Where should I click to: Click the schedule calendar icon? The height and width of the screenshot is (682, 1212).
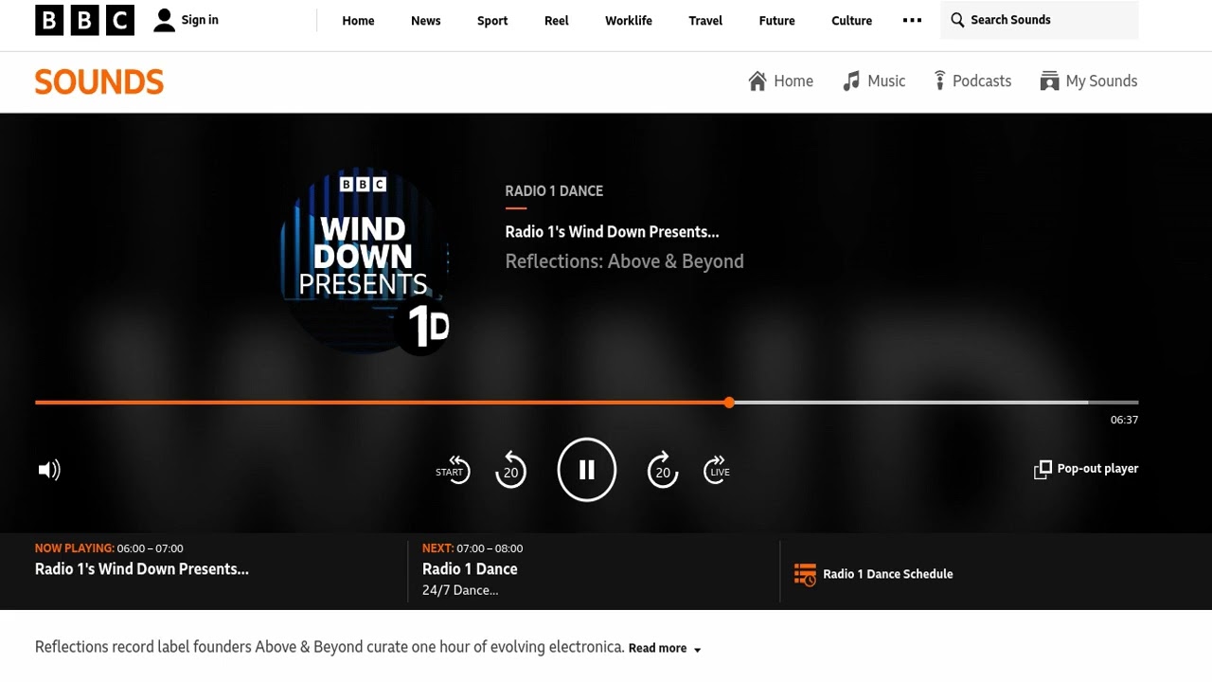tap(805, 574)
